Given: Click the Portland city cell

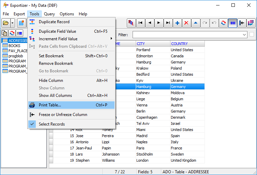Looking at the screenshot, I should [153, 50].
